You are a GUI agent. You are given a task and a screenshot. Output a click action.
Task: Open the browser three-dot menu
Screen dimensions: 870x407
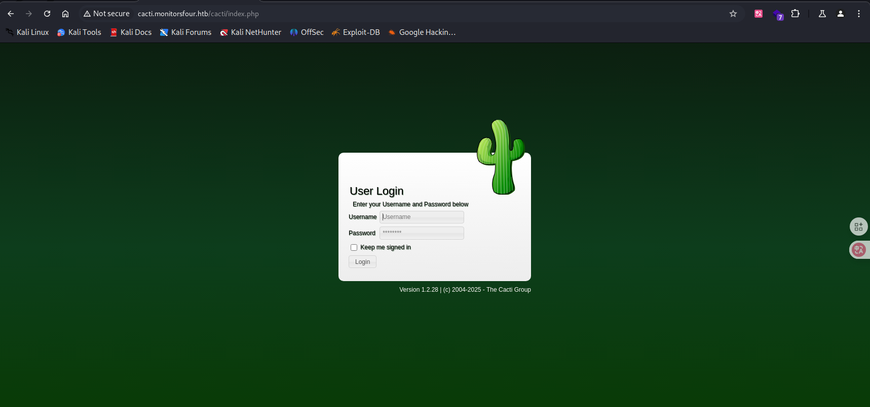tap(859, 14)
